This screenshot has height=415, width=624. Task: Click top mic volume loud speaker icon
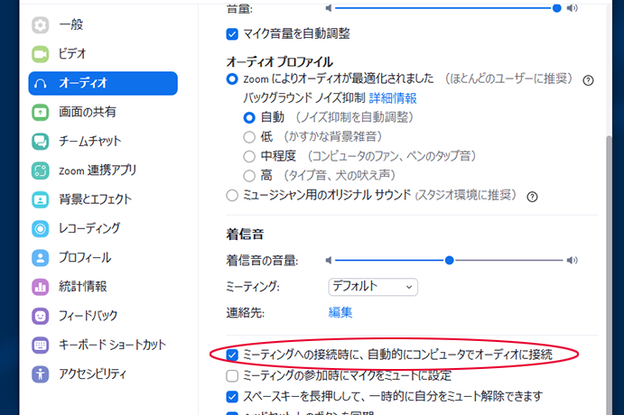pyautogui.click(x=573, y=8)
